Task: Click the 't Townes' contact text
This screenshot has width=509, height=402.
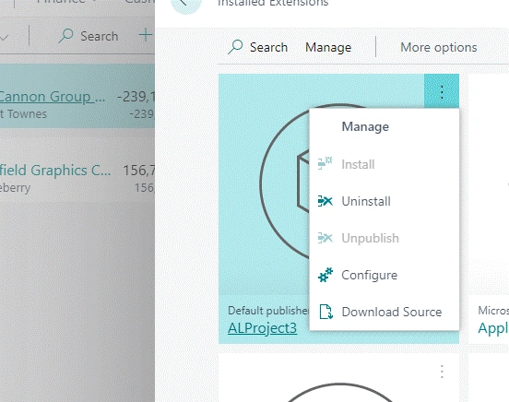Action: [23, 114]
